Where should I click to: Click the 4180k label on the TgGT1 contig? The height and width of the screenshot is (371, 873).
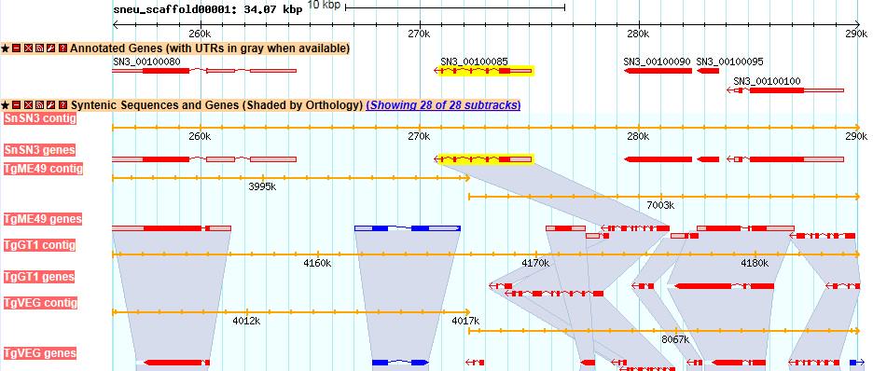(755, 263)
